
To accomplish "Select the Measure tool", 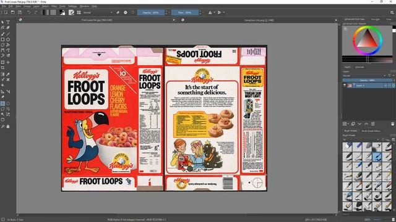I will [8, 91].
